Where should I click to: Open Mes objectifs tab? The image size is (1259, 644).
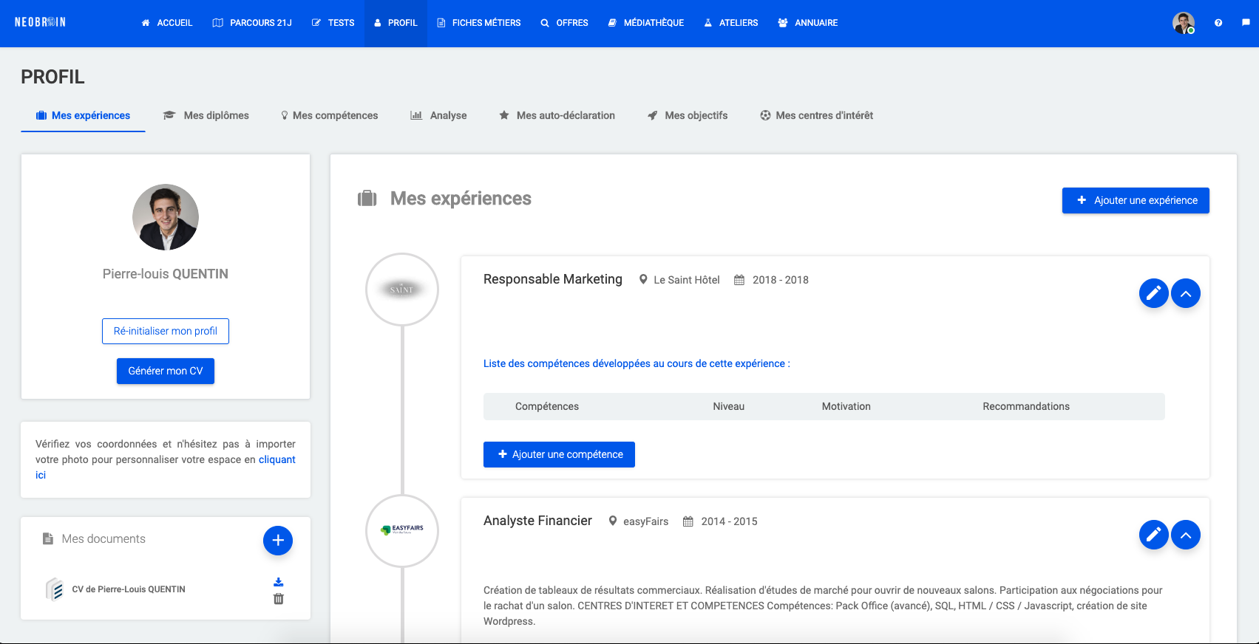(x=688, y=116)
